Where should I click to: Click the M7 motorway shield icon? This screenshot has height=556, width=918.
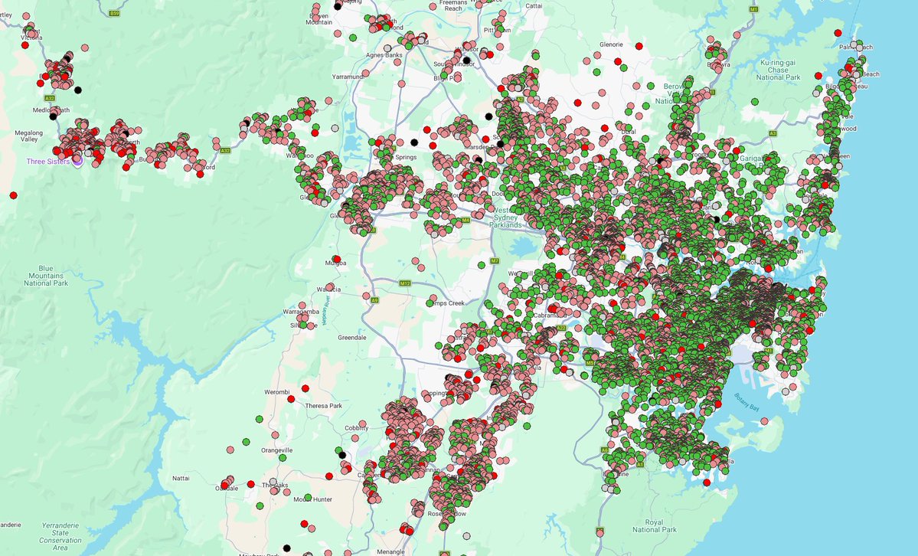pyautogui.click(x=495, y=260)
